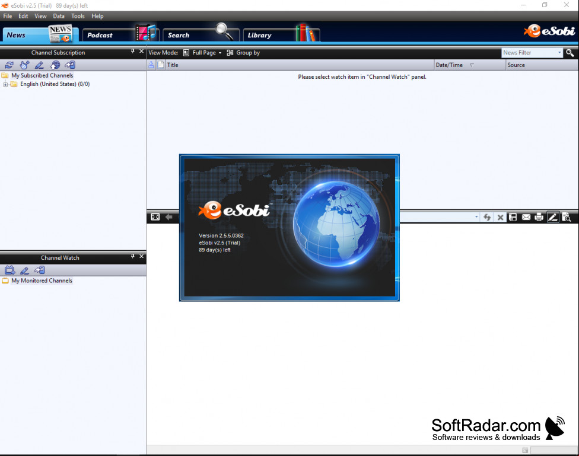Click the save floppy disk icon

[513, 217]
